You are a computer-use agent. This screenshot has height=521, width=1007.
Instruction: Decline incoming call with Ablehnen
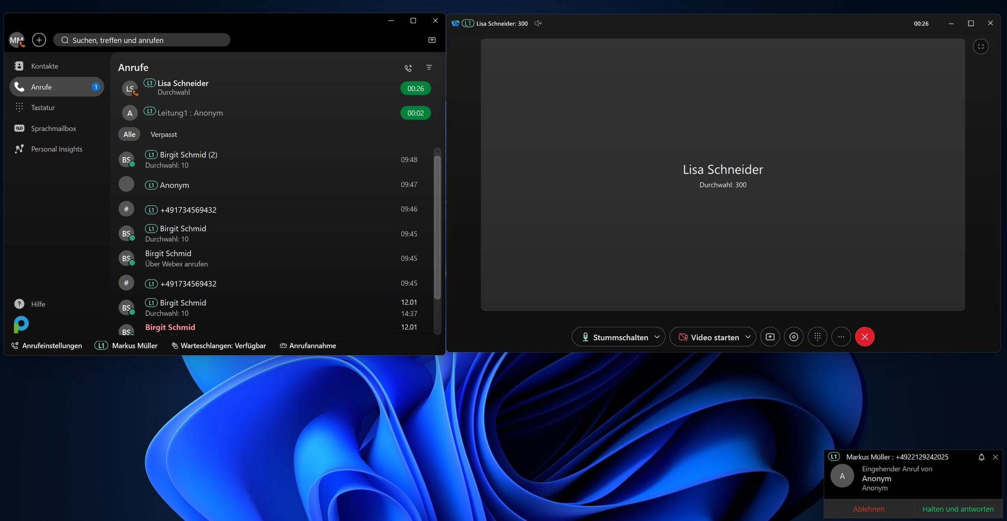click(869, 509)
